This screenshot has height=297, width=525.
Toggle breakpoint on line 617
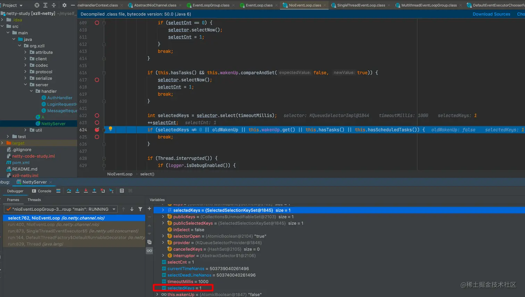(97, 80)
